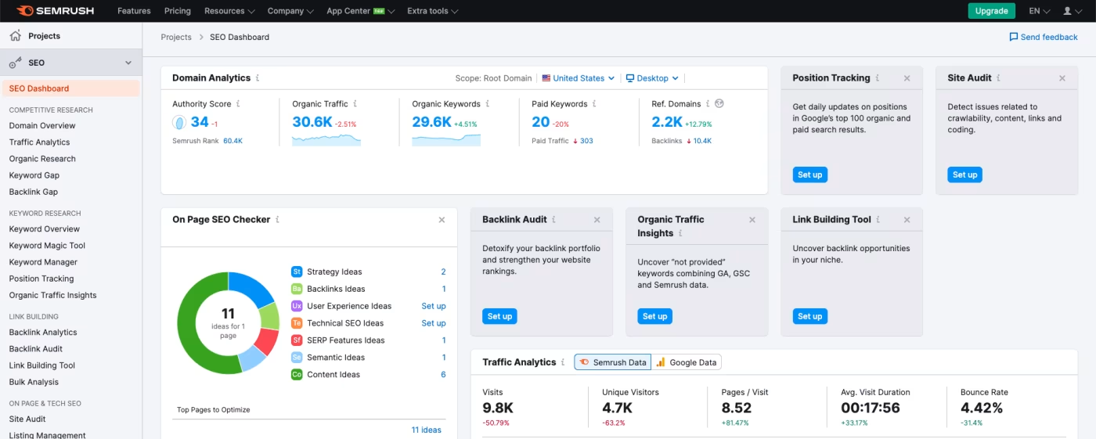Click the Send feedback chat icon
The image size is (1096, 439).
click(x=1014, y=37)
